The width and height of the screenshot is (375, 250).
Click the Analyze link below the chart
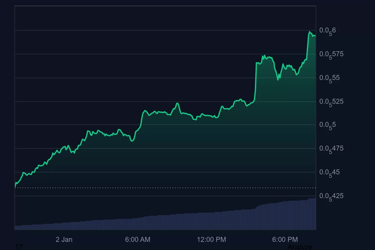coord(300,247)
